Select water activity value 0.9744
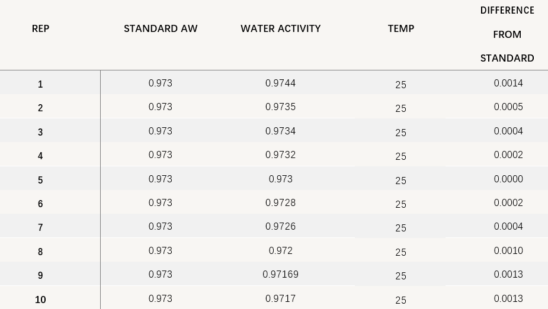The width and height of the screenshot is (548, 309). 281,83
